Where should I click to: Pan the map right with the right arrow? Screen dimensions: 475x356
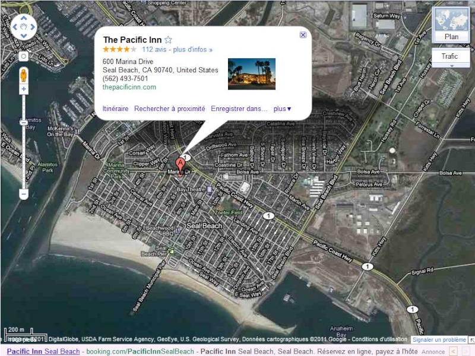coord(33,27)
